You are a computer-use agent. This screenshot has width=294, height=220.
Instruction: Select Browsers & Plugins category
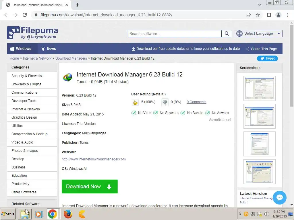pyautogui.click(x=32, y=84)
